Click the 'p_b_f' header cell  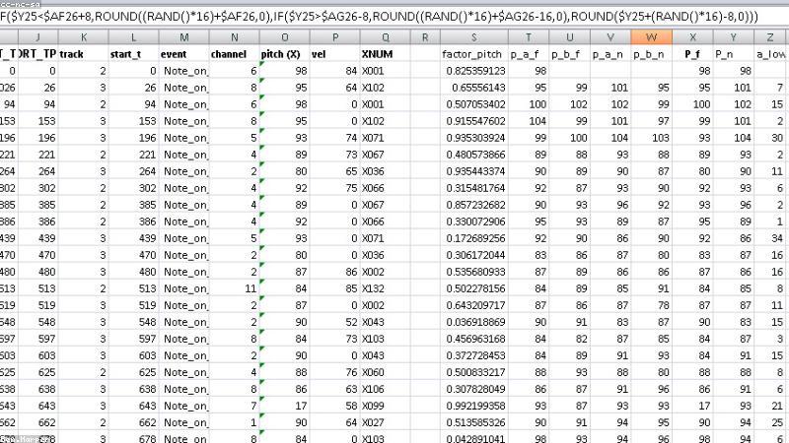tap(570, 54)
